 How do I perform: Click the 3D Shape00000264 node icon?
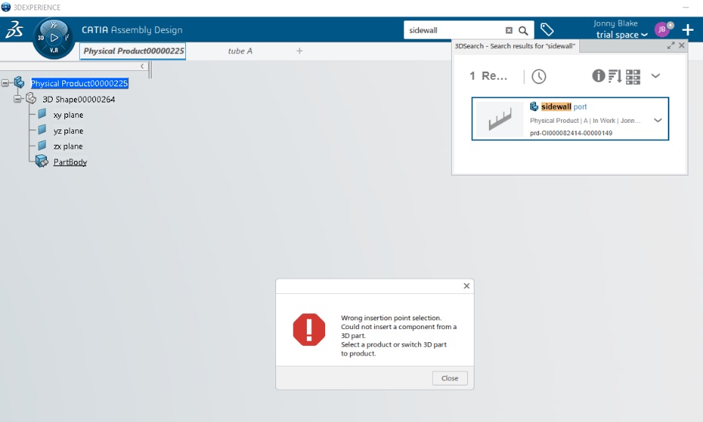[31, 98]
